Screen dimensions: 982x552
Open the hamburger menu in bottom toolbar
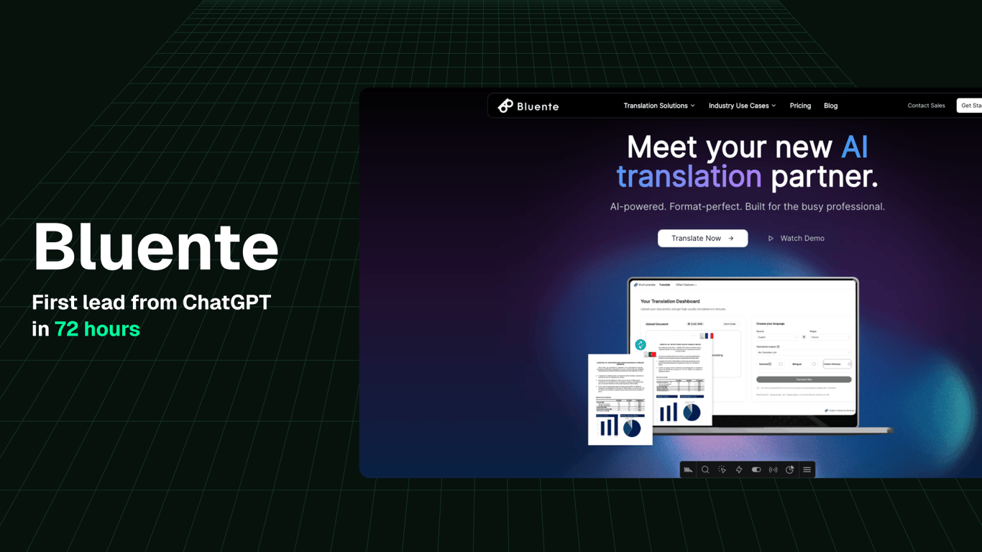807,469
